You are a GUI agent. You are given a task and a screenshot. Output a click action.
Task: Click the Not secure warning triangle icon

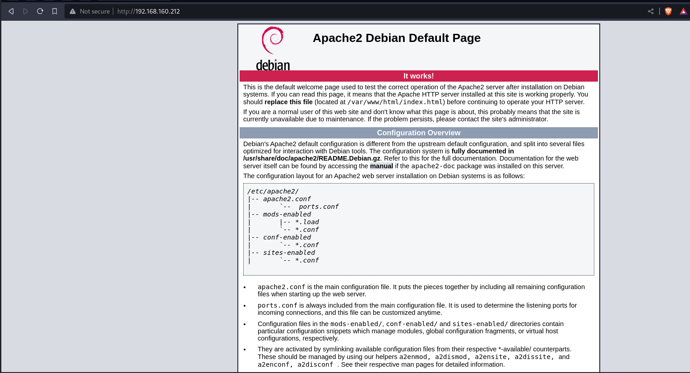72,11
